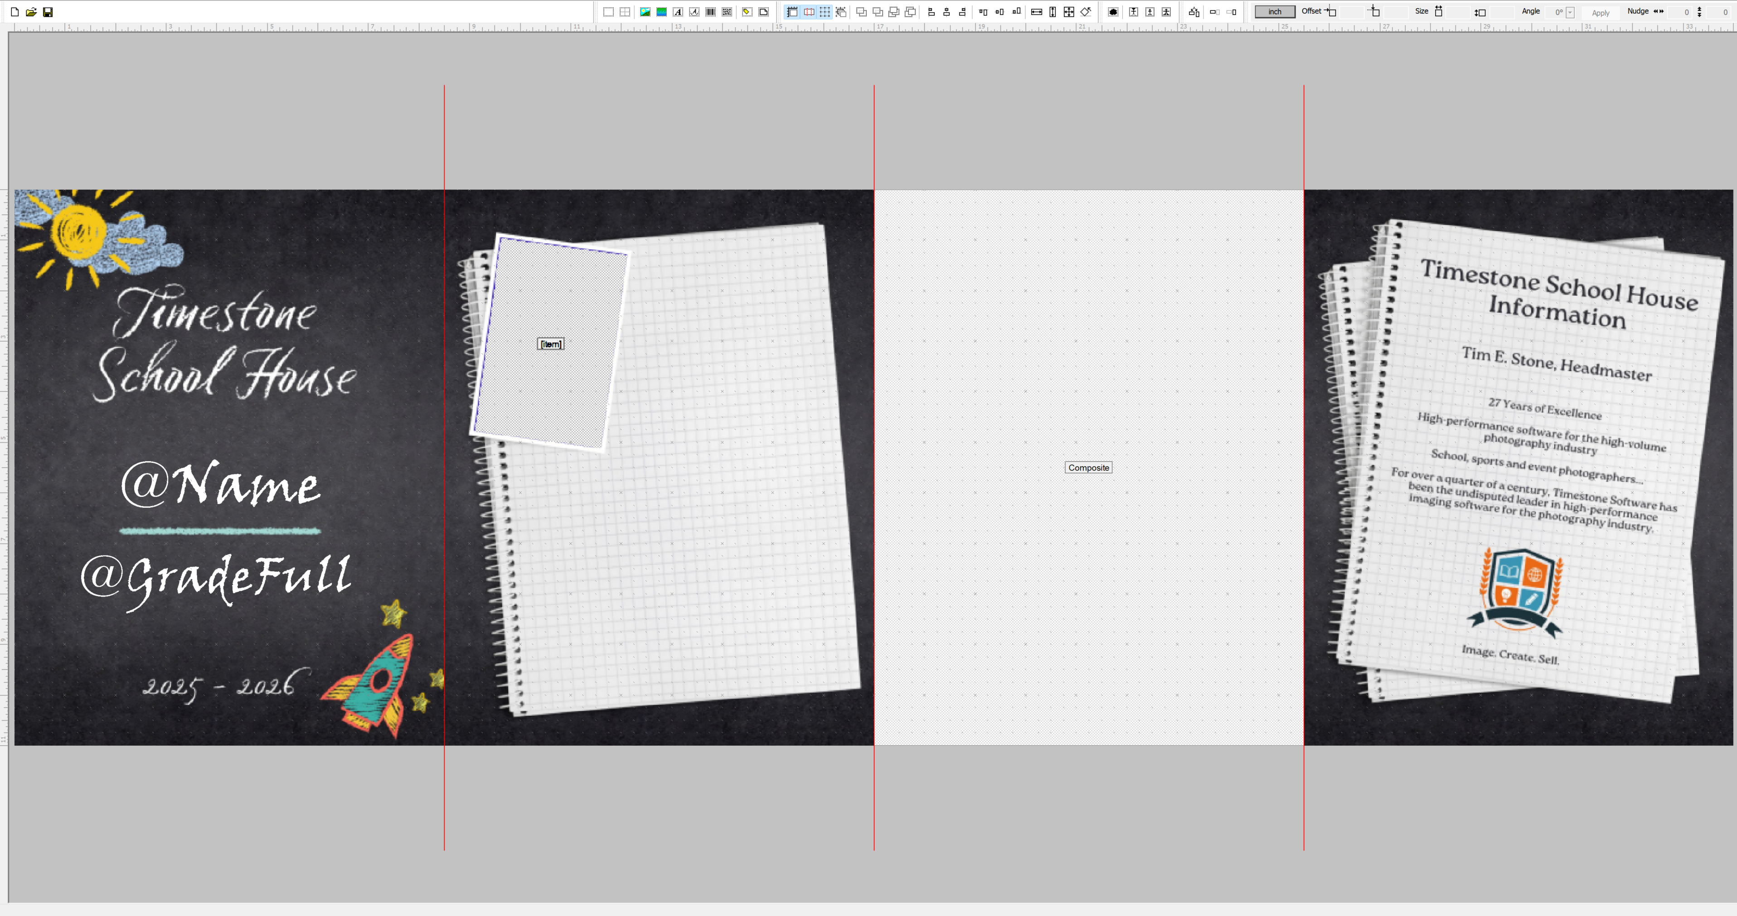Viewport: 1737px width, 916px height.
Task: Click the align vertical middles icon
Action: pyautogui.click(x=1000, y=11)
